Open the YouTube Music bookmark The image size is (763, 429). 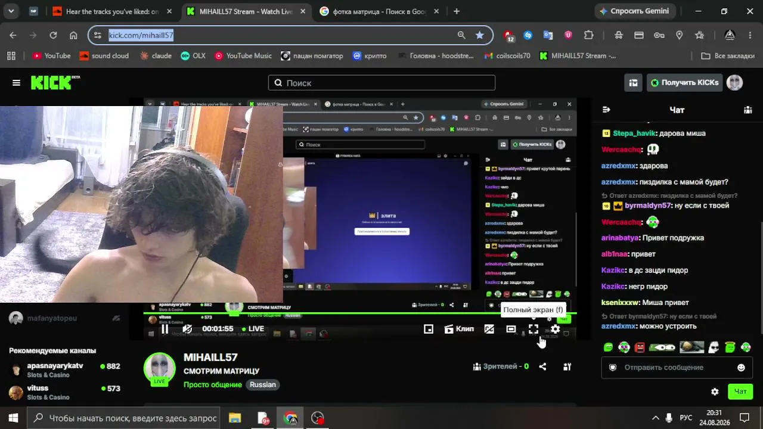point(243,56)
